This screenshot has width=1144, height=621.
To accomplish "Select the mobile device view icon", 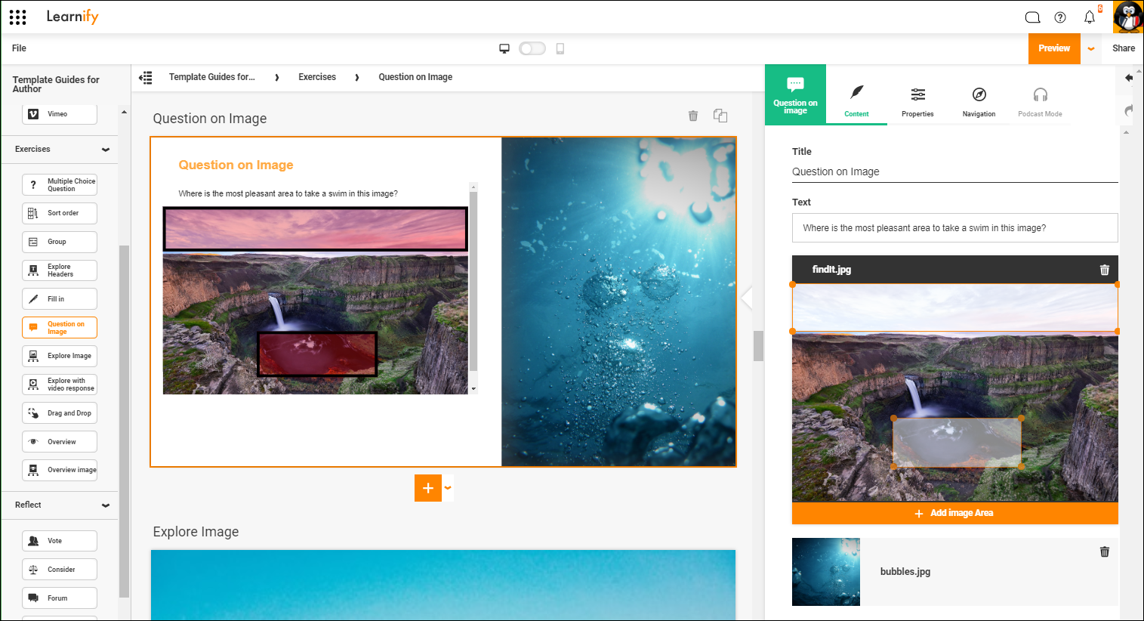I will click(x=560, y=48).
